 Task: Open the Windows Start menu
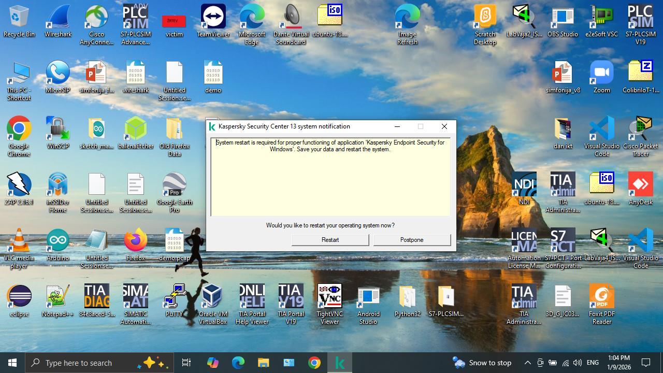click(x=12, y=363)
